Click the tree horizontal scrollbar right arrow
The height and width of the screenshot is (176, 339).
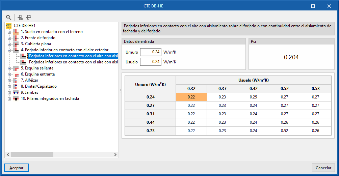[115, 155]
